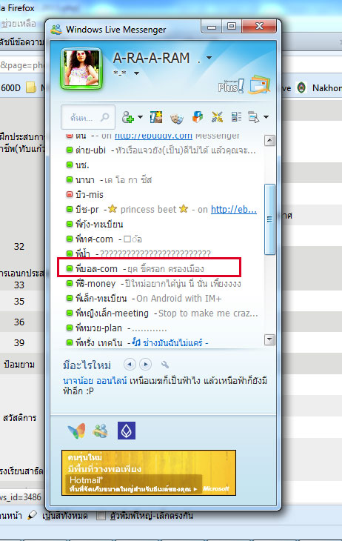Click the contact list scrollbar thumb
The image size is (342, 541).
click(x=269, y=219)
